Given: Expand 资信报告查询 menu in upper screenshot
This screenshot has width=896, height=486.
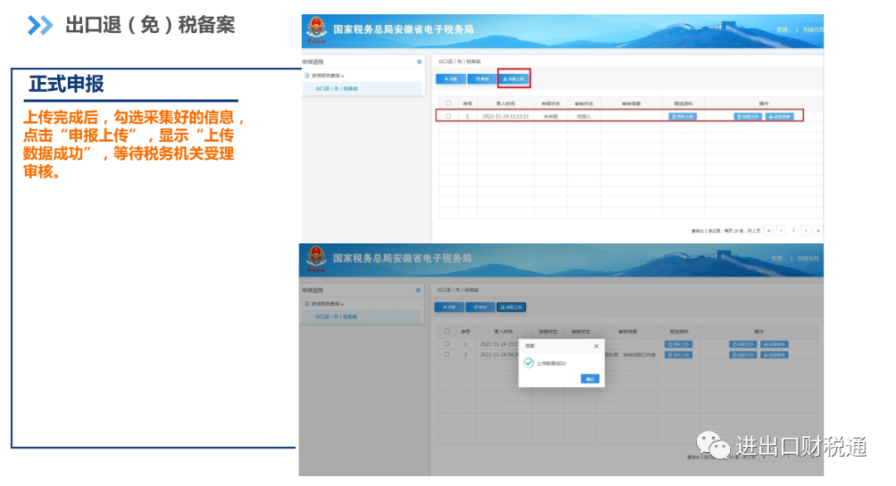Looking at the screenshot, I should click(x=324, y=75).
